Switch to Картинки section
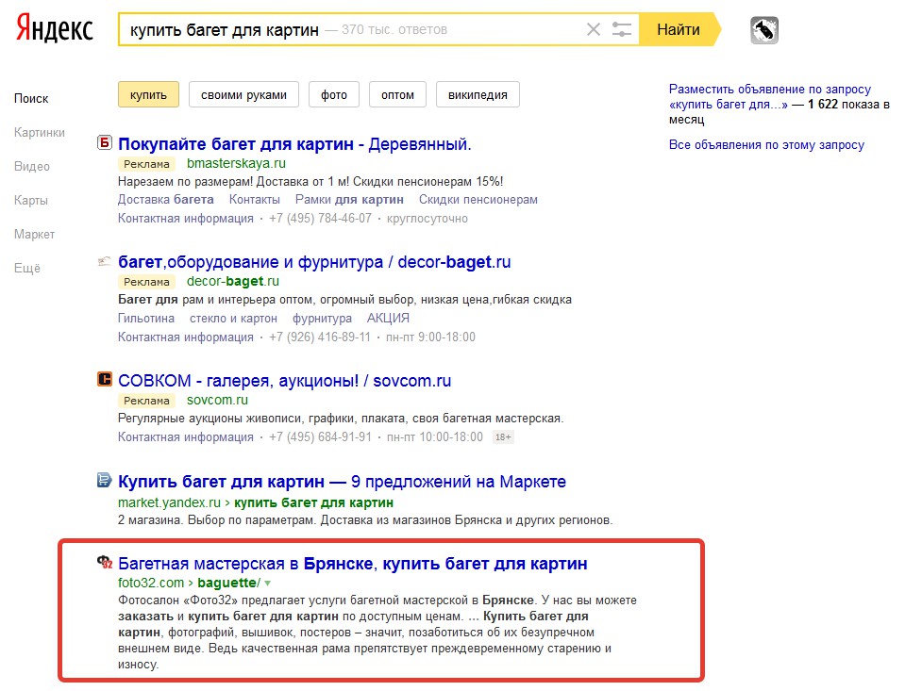922x691 pixels. click(40, 133)
